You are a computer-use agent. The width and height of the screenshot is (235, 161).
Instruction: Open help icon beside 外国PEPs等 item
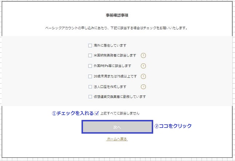pos(143,66)
